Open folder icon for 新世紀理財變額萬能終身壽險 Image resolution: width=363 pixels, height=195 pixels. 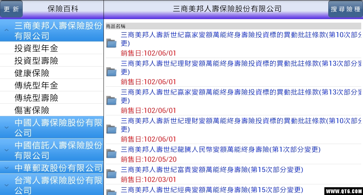[x=111, y=129]
